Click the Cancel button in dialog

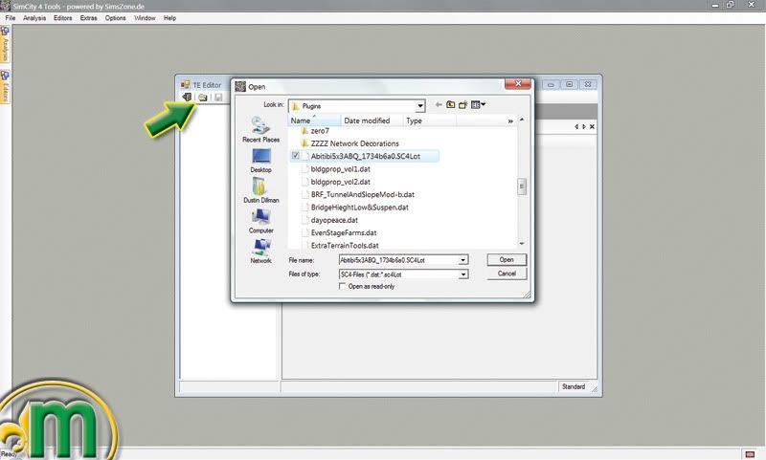[x=507, y=274]
